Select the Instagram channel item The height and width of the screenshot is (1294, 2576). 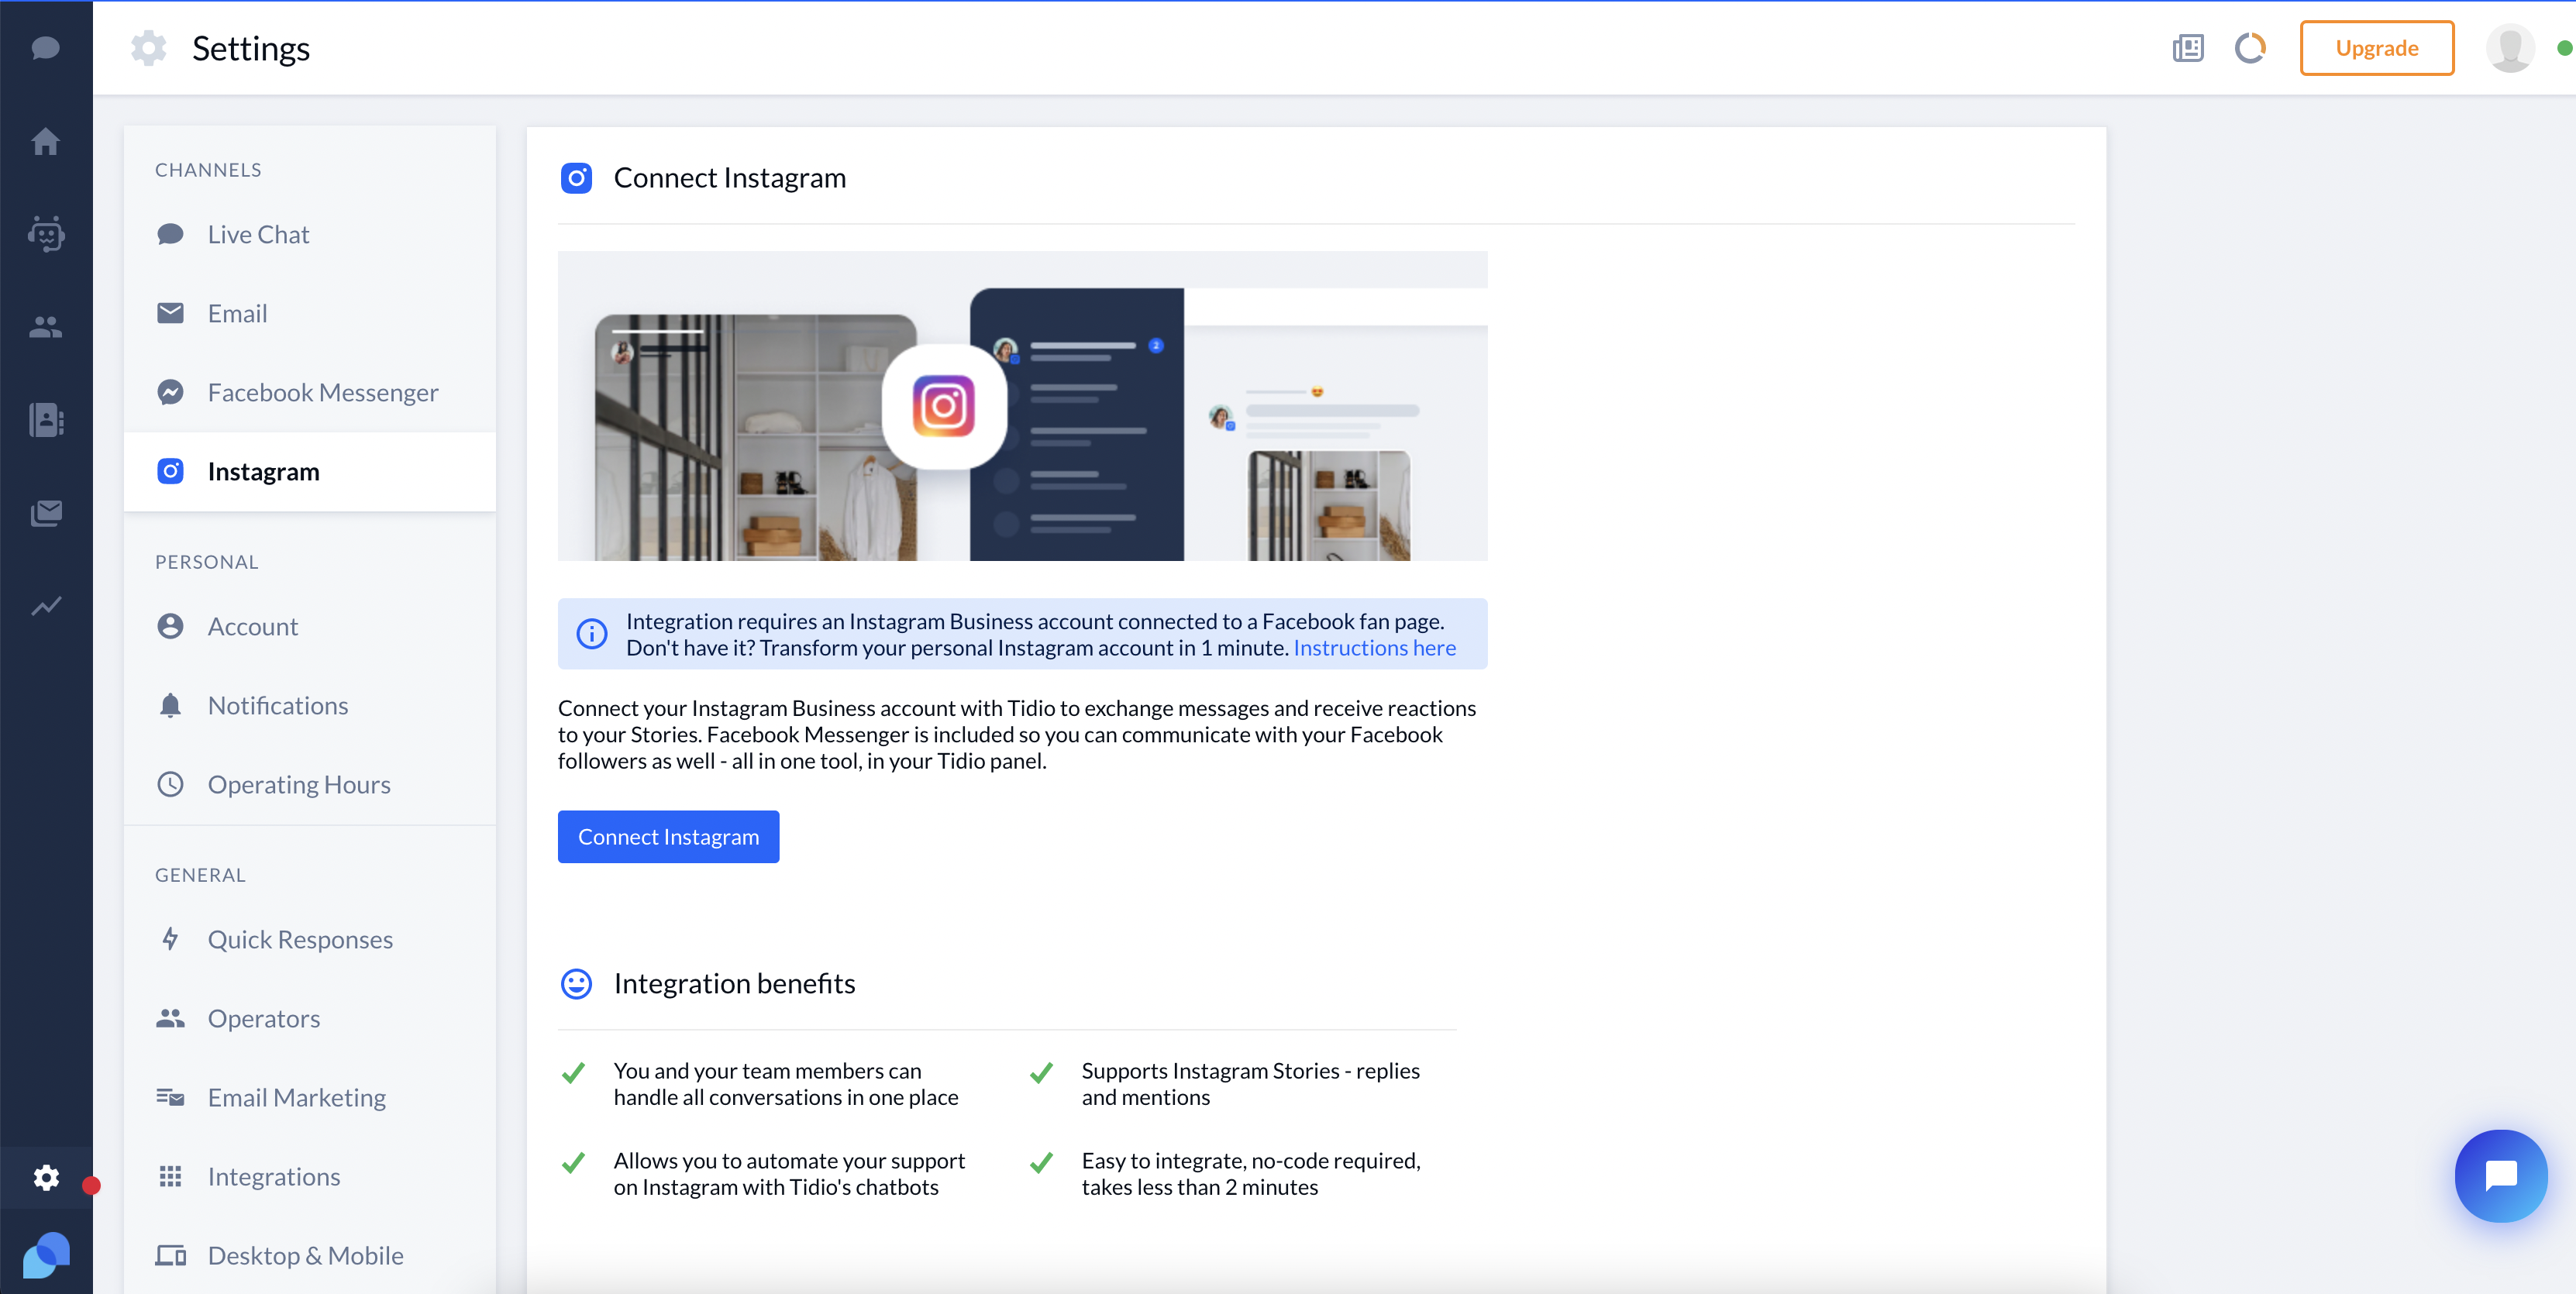point(310,471)
